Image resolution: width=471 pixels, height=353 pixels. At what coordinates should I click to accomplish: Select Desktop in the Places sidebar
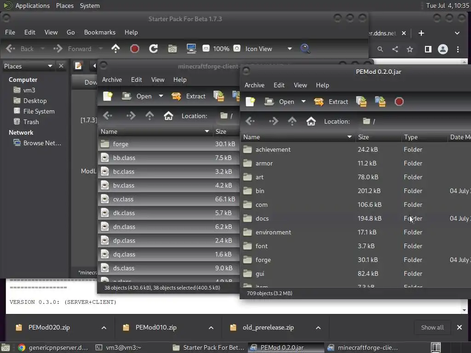(x=30, y=101)
